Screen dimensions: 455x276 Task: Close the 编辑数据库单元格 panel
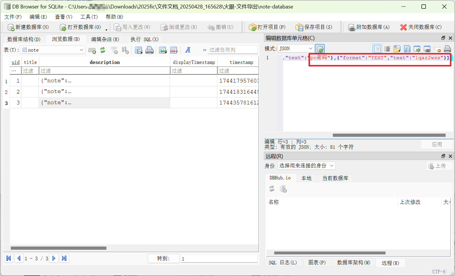click(x=450, y=38)
